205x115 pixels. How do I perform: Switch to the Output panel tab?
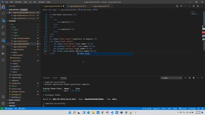tap(55, 78)
